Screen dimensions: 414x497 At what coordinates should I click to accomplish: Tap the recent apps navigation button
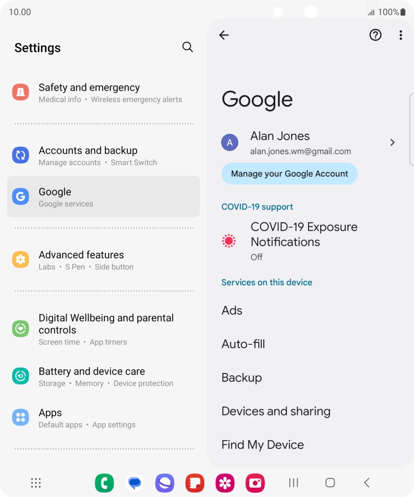click(293, 483)
